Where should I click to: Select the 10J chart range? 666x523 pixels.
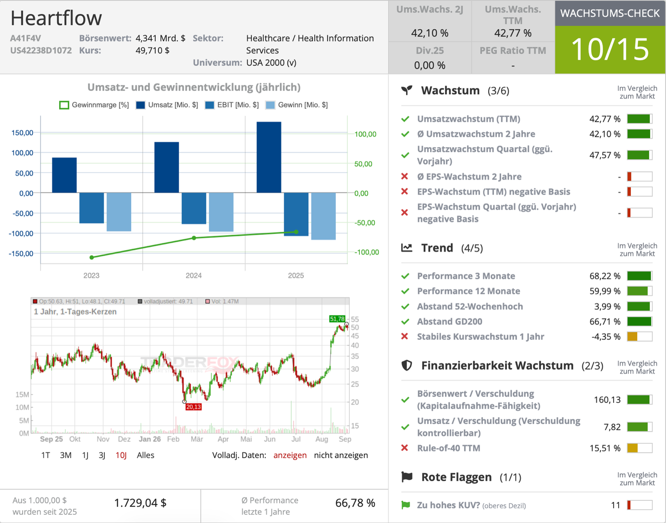(x=121, y=455)
